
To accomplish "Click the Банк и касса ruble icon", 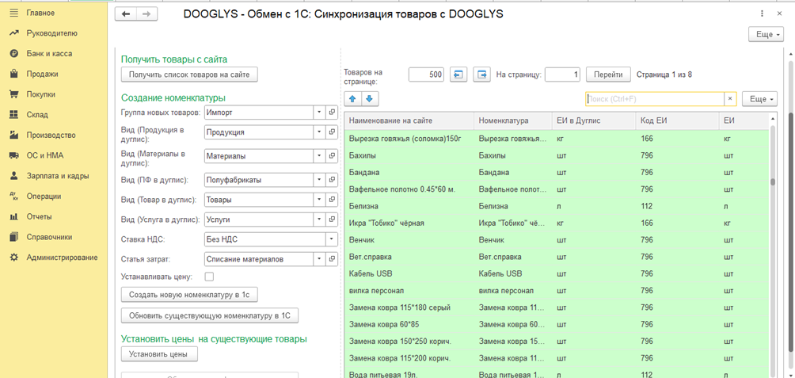I will [x=14, y=53].
